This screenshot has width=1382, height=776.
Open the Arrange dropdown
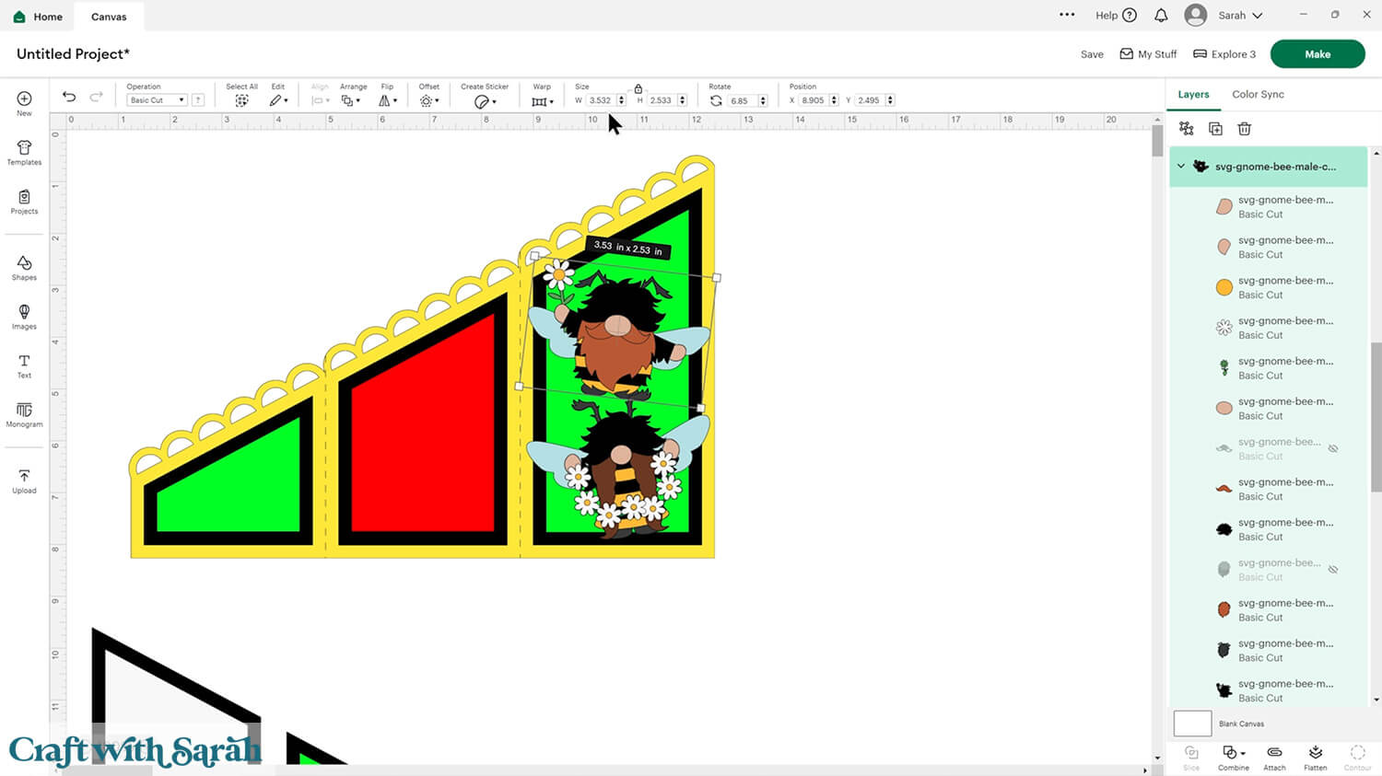[x=350, y=100]
